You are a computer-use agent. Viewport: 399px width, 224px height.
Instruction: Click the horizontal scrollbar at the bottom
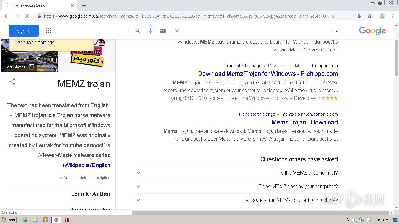(x=261, y=213)
